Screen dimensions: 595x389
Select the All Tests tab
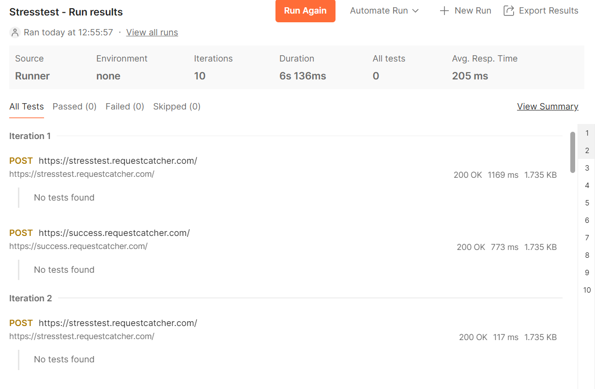pyautogui.click(x=27, y=107)
